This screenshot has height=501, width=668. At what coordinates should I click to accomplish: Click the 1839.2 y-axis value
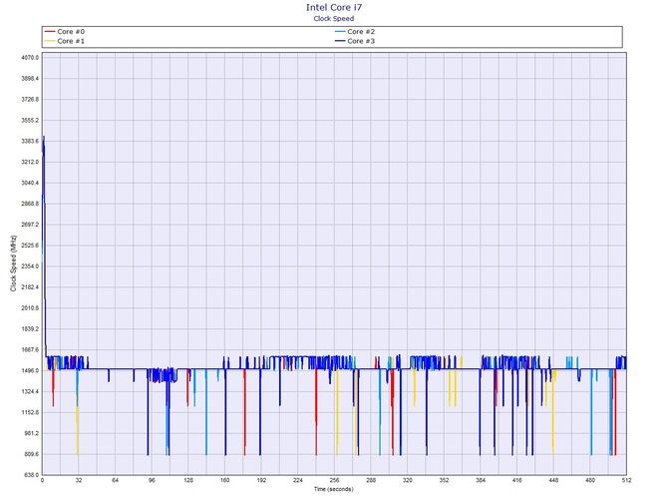[x=30, y=329]
